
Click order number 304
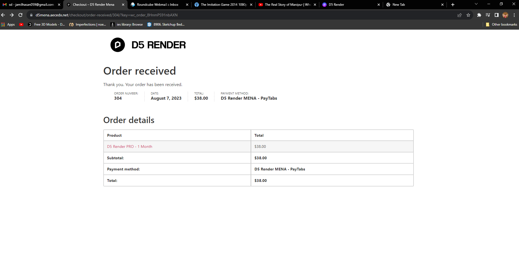coord(118,98)
